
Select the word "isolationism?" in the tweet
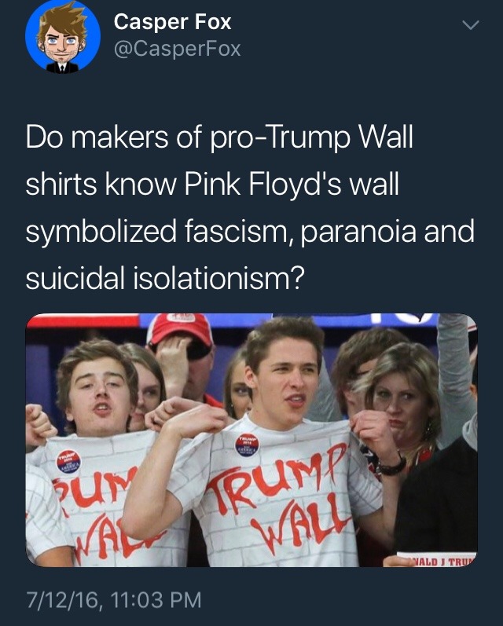coord(218,278)
